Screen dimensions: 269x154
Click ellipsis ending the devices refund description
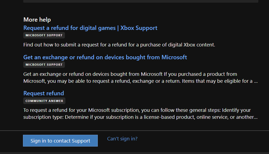(256, 81)
